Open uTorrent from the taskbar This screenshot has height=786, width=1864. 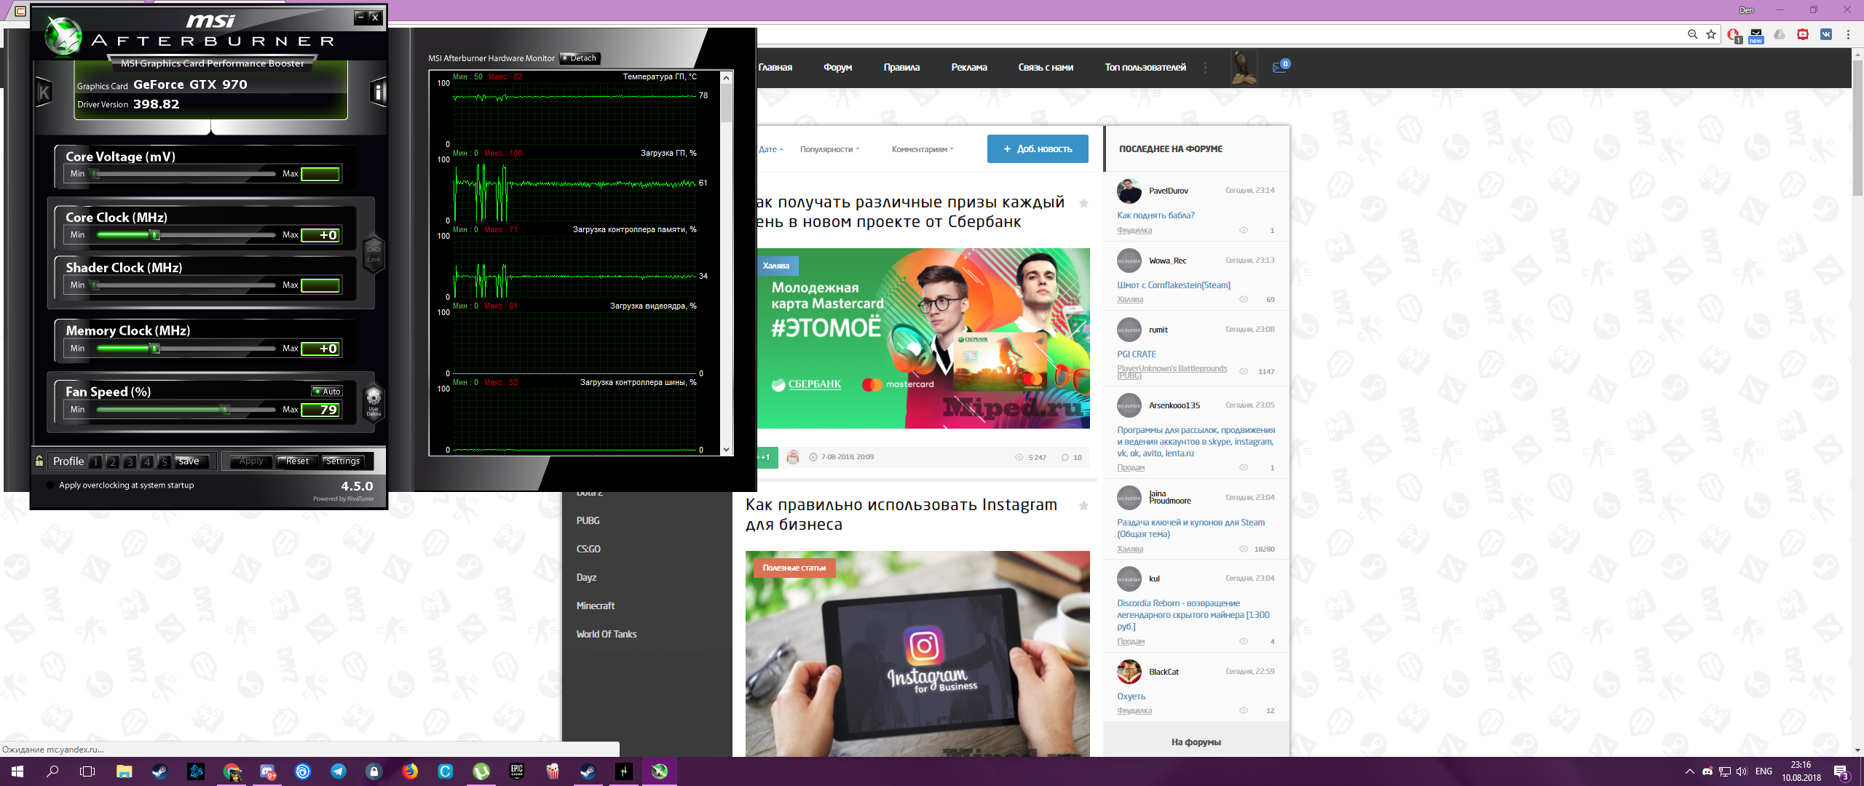pyautogui.click(x=481, y=771)
